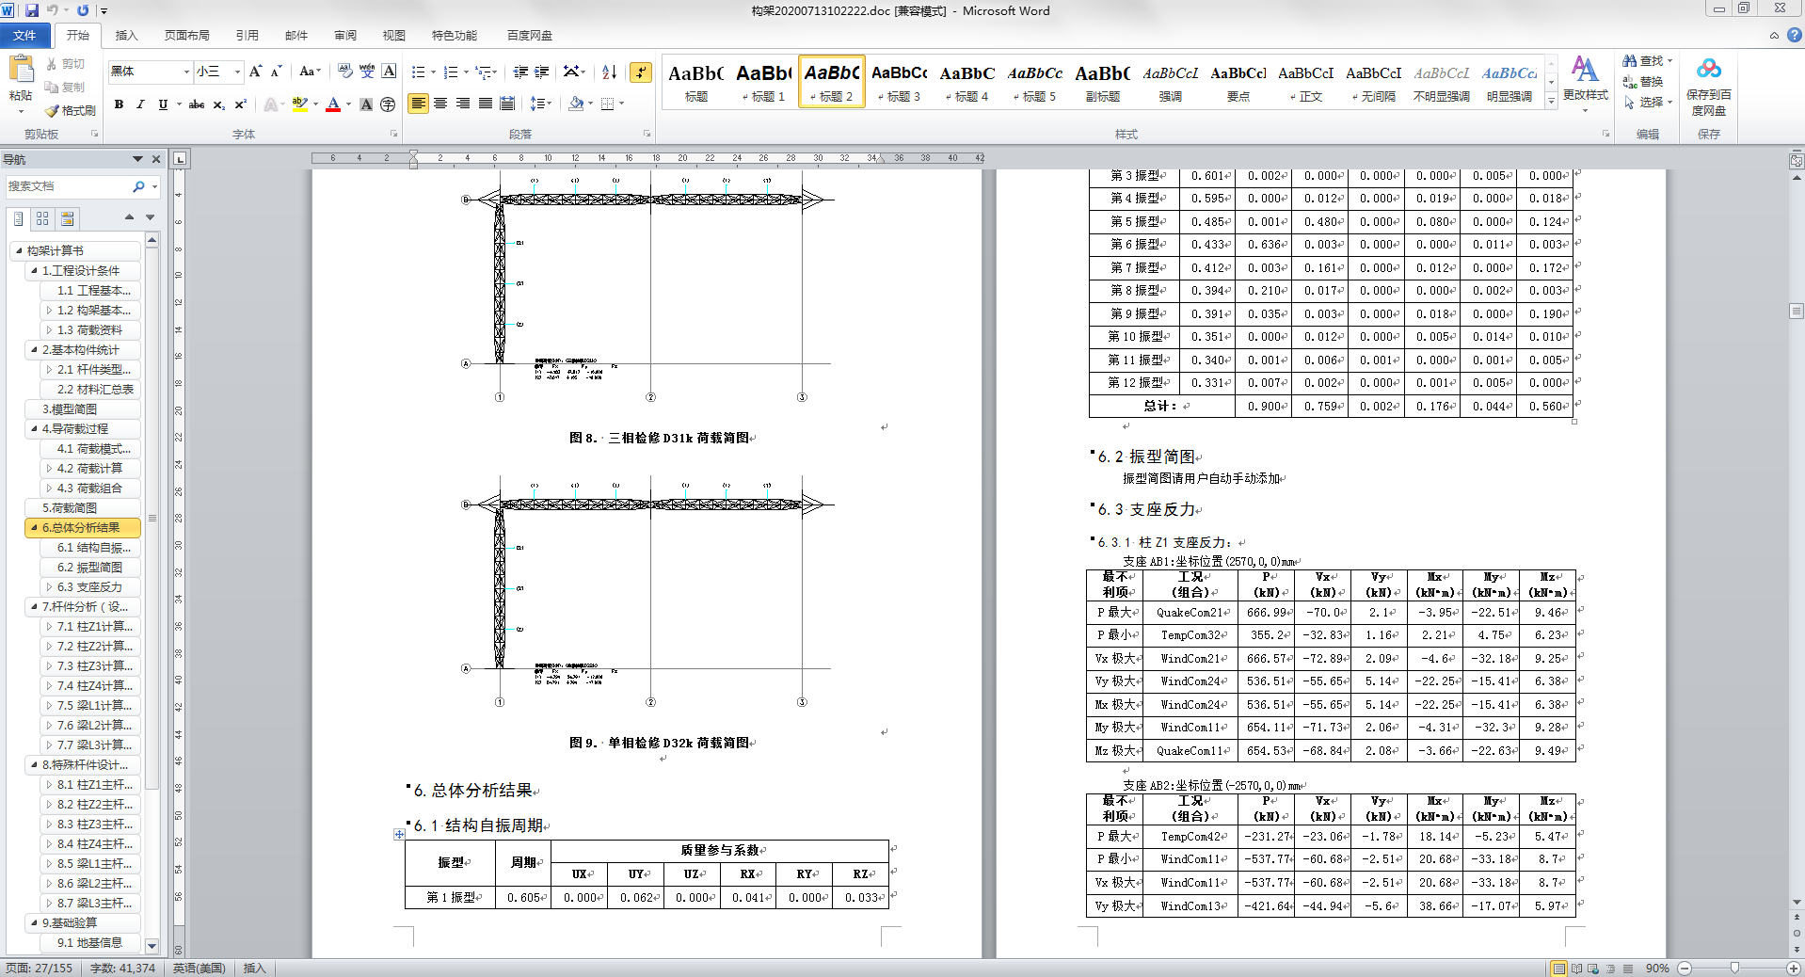Viewport: 1805px width, 977px height.
Task: Click the Sort (A-Z) icon in paragraph group
Action: coord(609,72)
